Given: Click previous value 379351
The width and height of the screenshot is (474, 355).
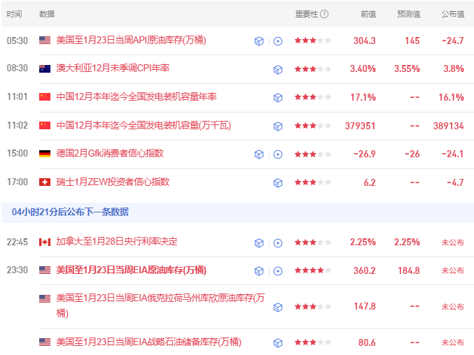Looking at the screenshot, I should click(x=361, y=126).
